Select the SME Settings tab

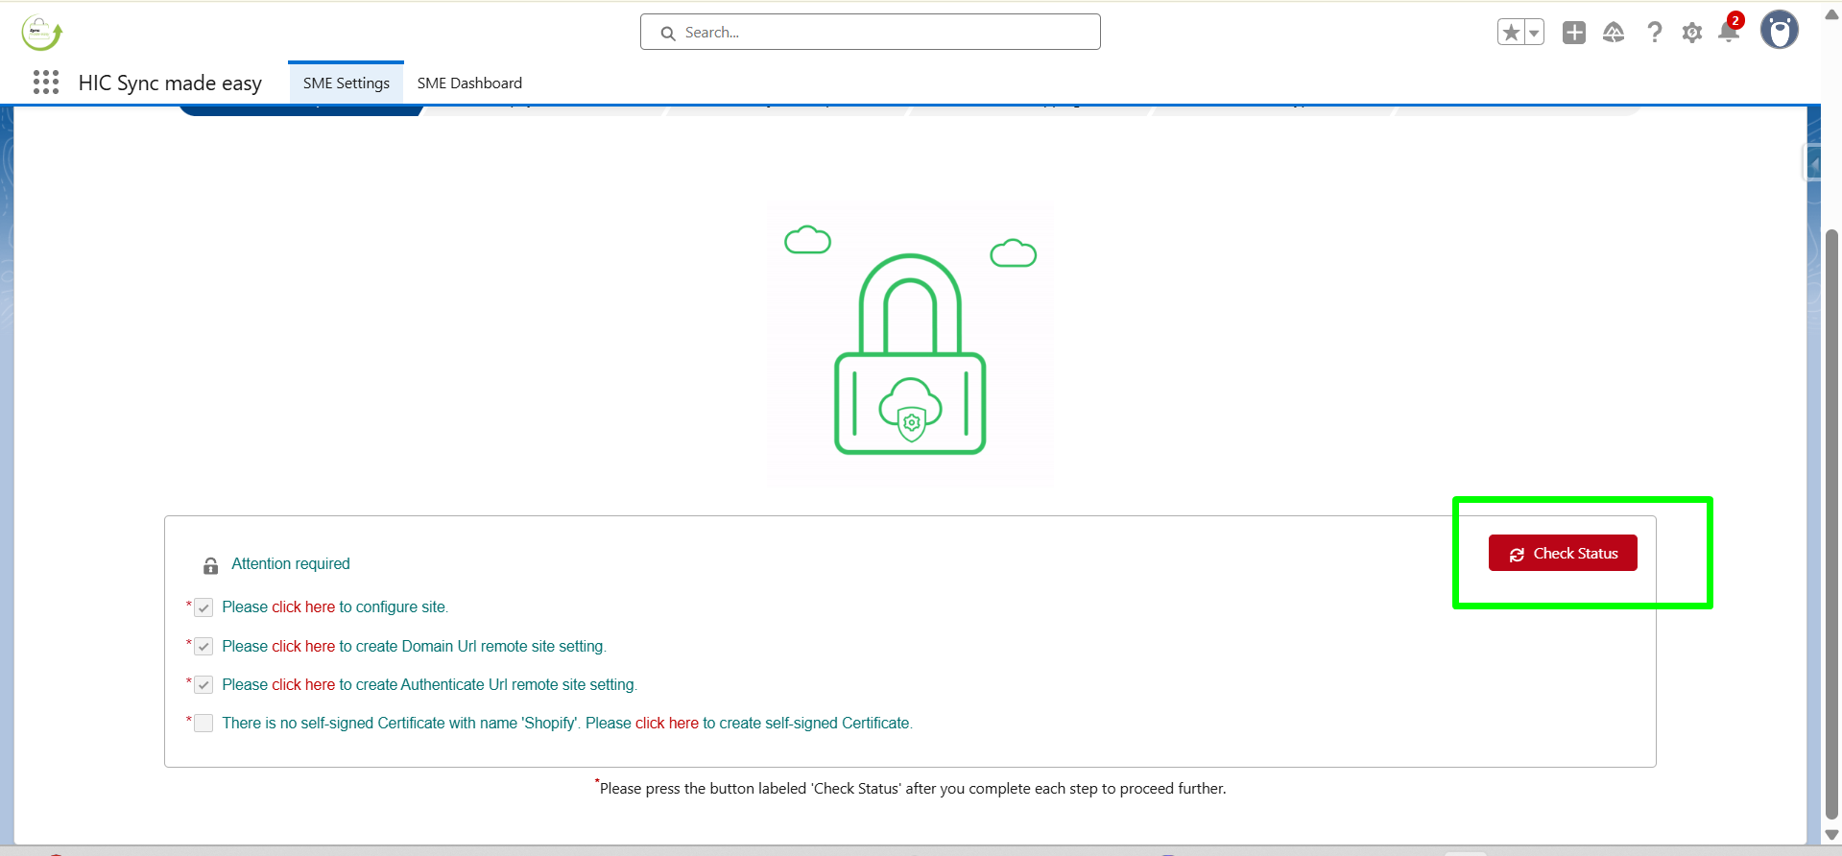coord(347,83)
